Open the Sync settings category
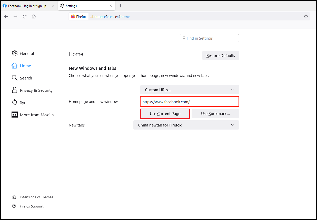Viewport: 317px width, 220px height. coord(20,102)
